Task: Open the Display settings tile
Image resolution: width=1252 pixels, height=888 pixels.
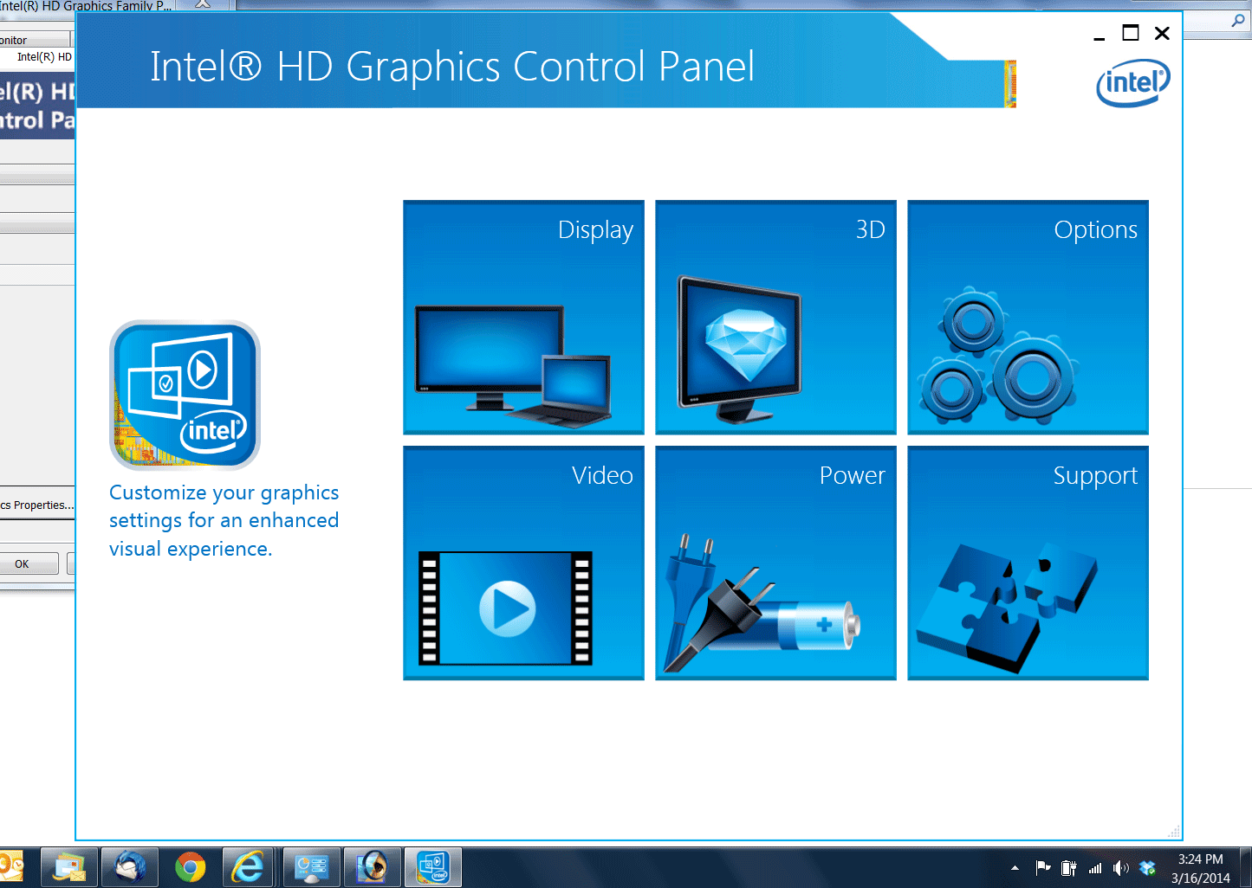Action: (x=523, y=317)
